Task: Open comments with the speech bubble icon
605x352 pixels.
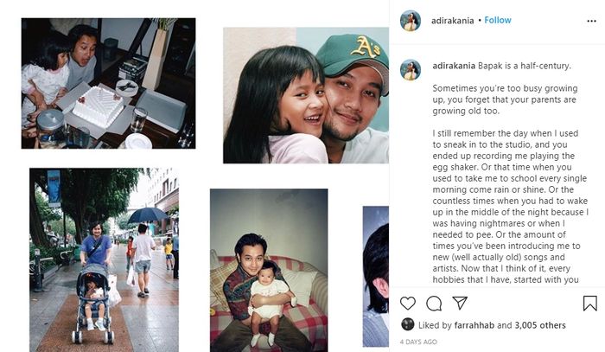Action: pyautogui.click(x=434, y=304)
